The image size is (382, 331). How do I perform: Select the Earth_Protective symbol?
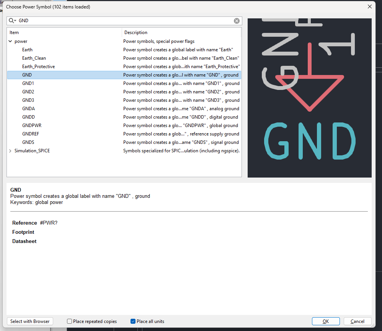click(x=124, y=67)
